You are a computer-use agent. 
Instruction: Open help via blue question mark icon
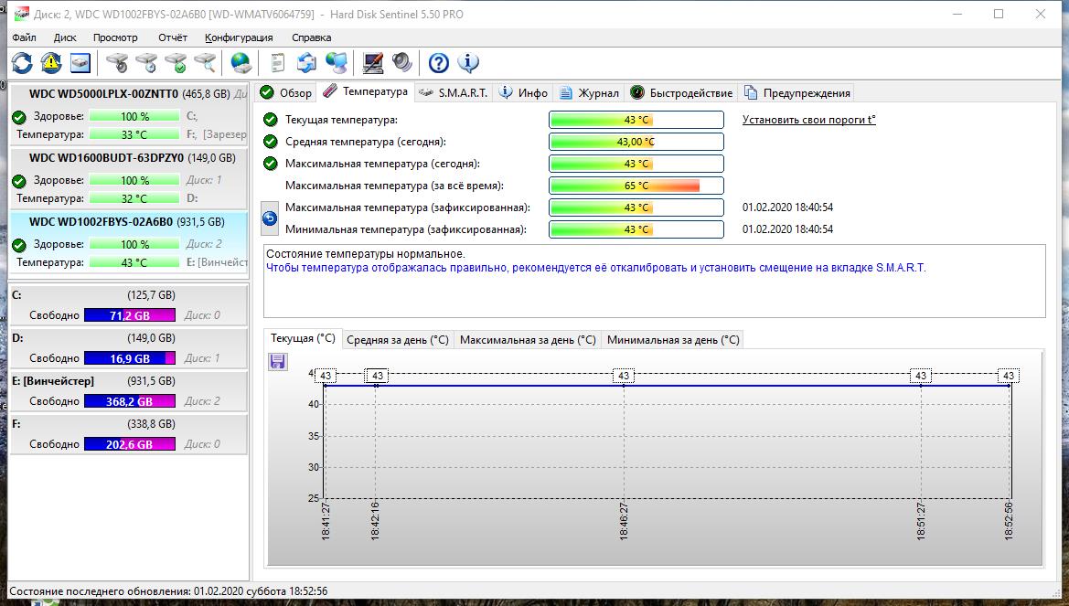click(439, 63)
